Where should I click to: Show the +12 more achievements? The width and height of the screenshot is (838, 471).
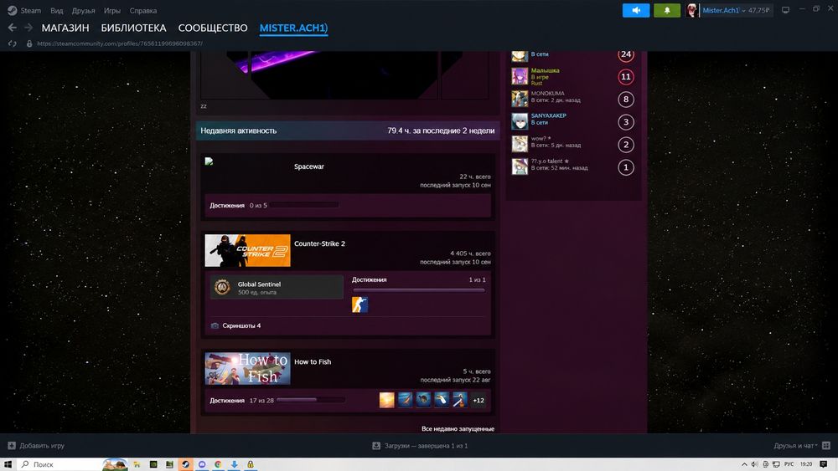point(478,400)
